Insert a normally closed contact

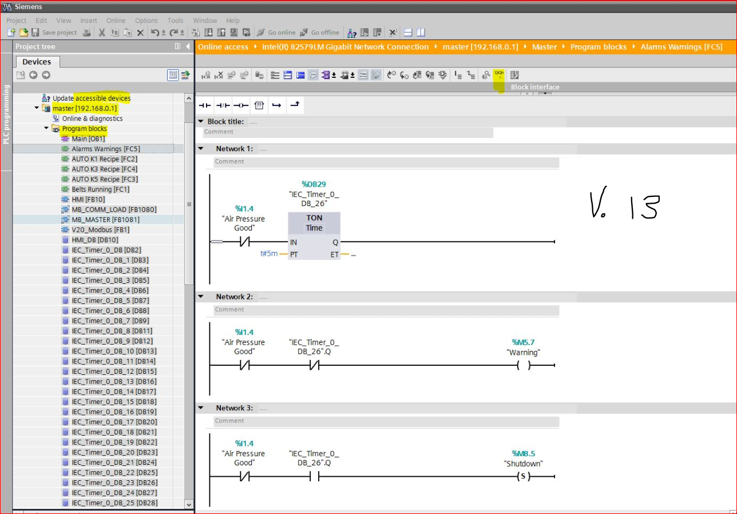[223, 106]
